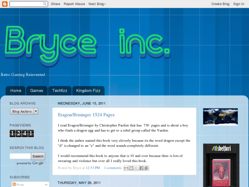Screen dimensions: 249x187
Task: Expand the Posts subscribe dropdown
Action: (46, 185)
